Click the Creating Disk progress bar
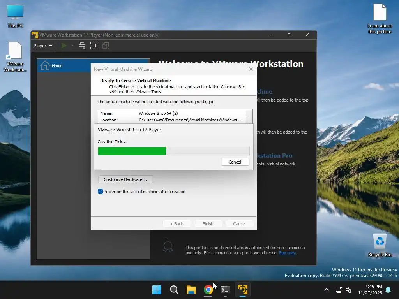This screenshot has height=299, width=399. pos(173,151)
